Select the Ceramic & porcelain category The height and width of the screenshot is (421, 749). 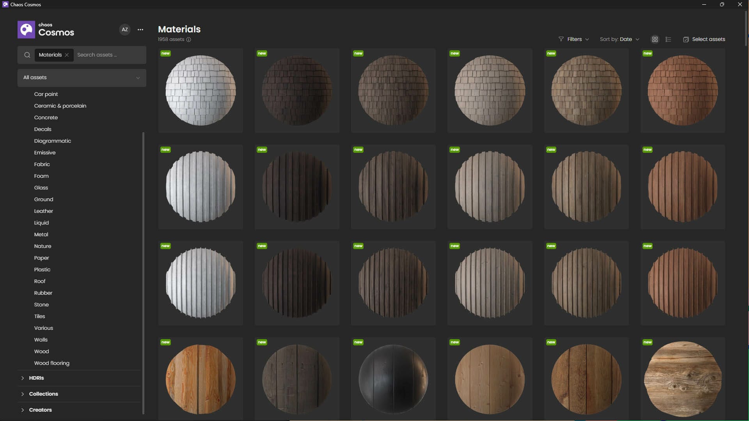pos(60,106)
